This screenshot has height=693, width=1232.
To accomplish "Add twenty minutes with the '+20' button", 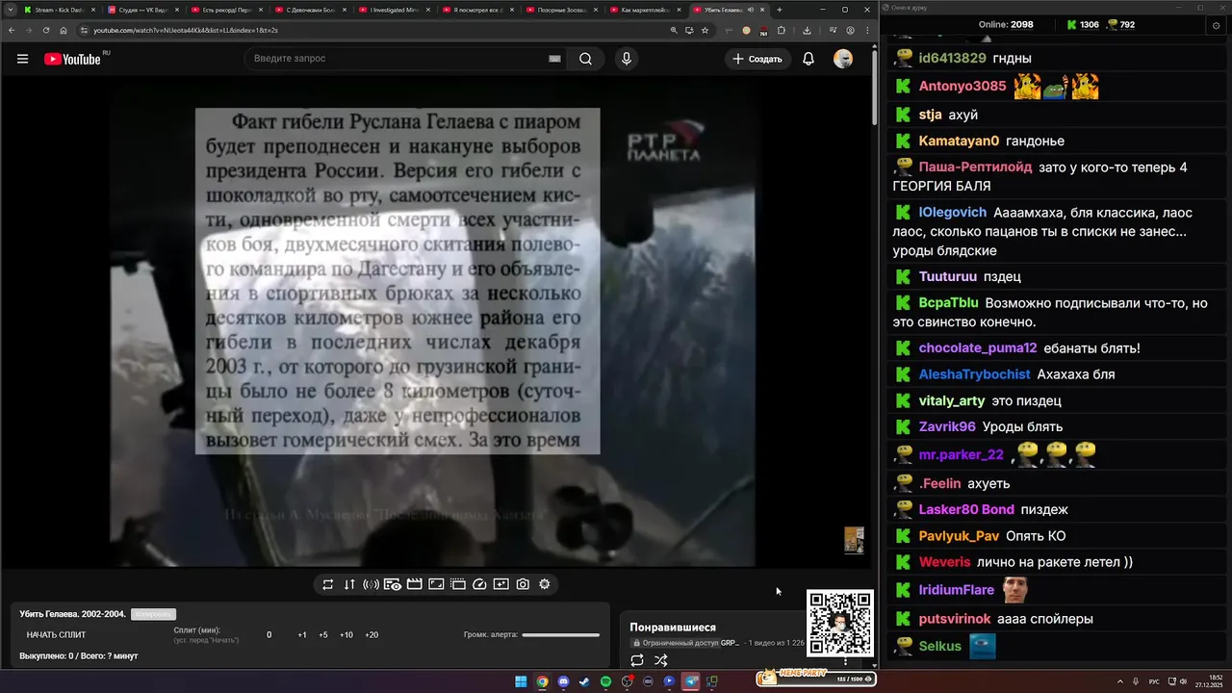I will click(372, 634).
